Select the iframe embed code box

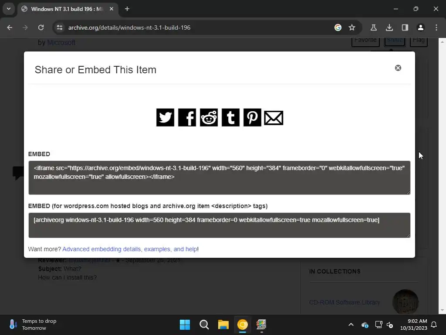pos(220,178)
